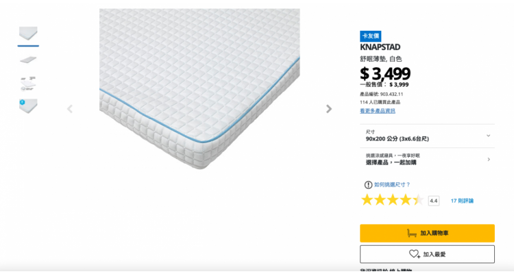Select the fourth thumbnail with blue badge
Viewport: 514px width, 274px height.
(28, 106)
